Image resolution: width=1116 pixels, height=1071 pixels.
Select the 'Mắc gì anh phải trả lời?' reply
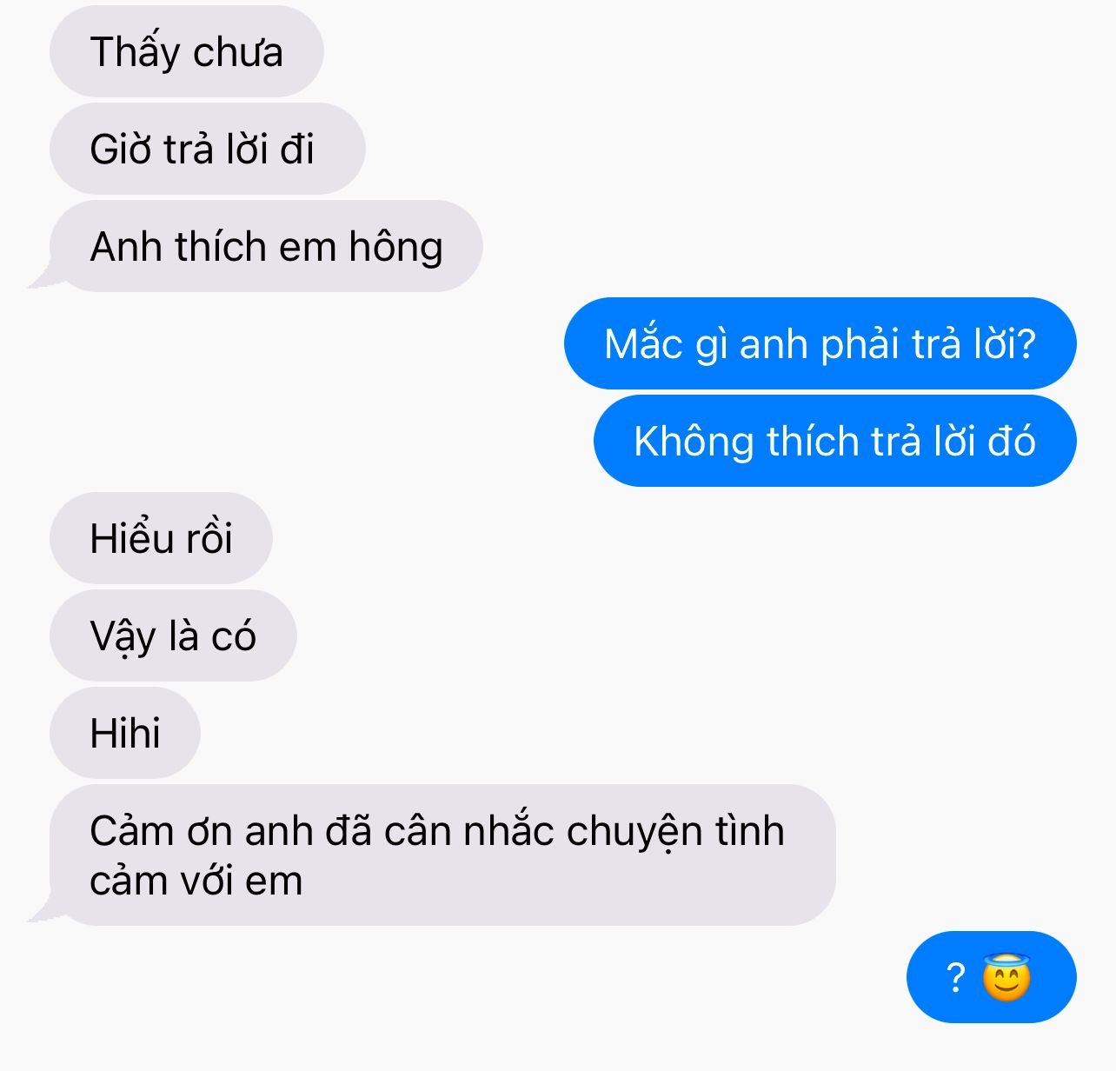(x=820, y=343)
